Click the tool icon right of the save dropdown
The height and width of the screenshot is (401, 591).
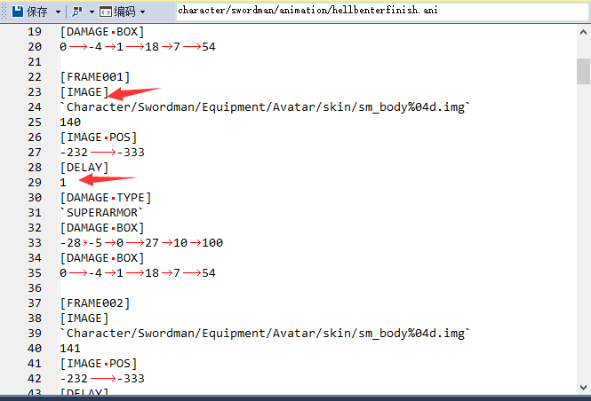point(77,12)
